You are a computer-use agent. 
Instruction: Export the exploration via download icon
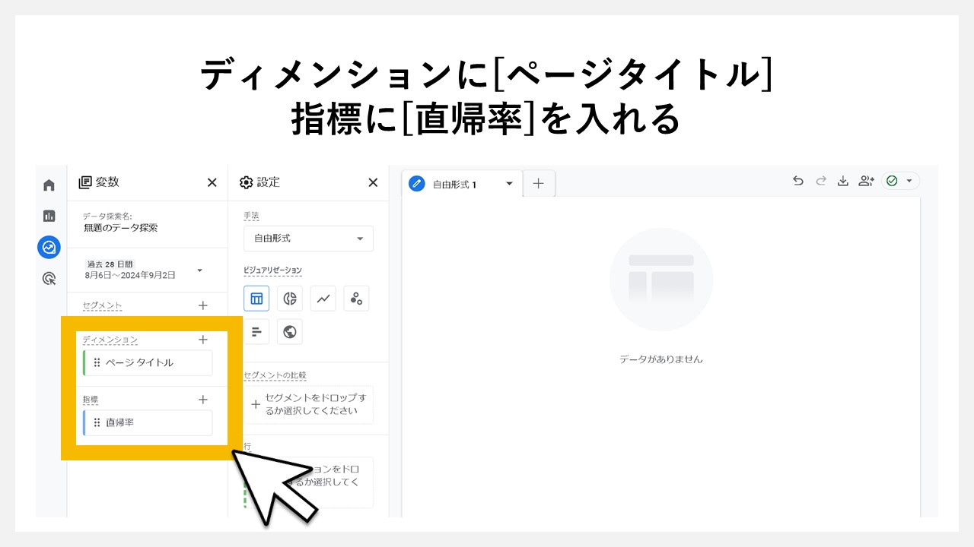(843, 181)
